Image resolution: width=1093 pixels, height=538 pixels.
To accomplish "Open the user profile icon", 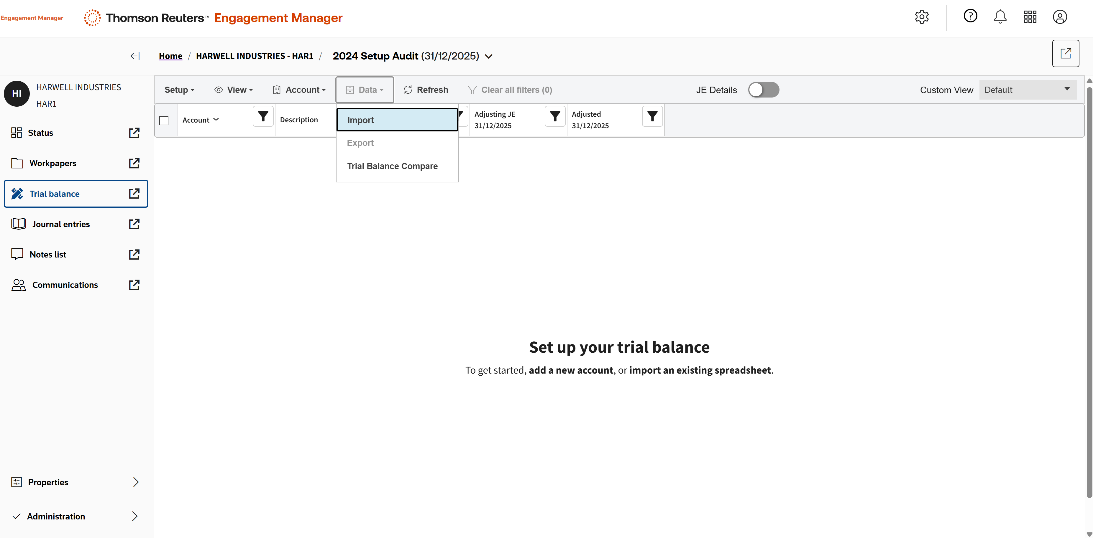I will click(x=1059, y=17).
